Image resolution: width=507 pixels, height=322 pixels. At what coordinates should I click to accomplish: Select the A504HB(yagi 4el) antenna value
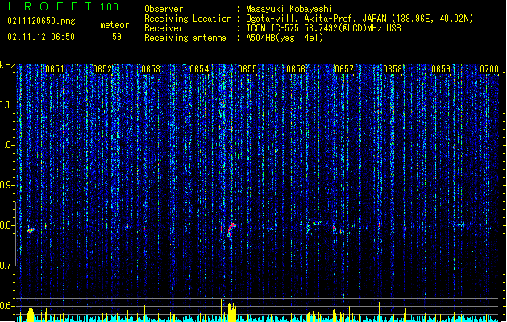285,38
